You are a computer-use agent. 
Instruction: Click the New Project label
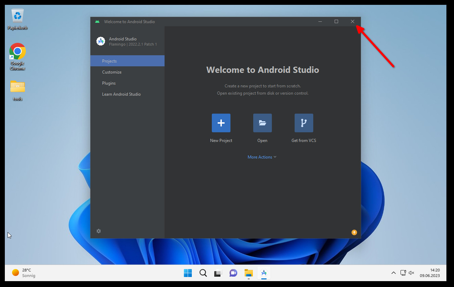point(221,141)
